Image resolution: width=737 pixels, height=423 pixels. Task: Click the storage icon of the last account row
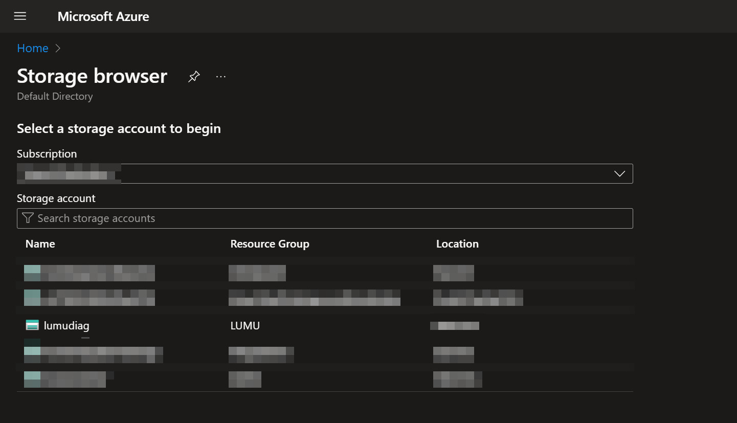32,380
